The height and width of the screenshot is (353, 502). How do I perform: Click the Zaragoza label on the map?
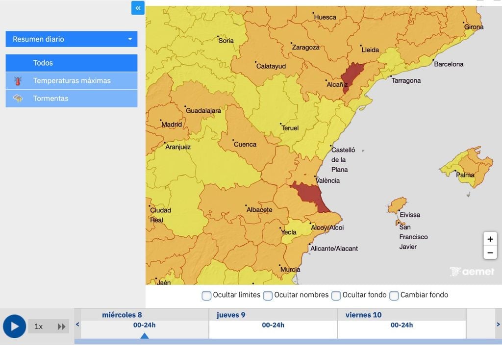point(305,48)
